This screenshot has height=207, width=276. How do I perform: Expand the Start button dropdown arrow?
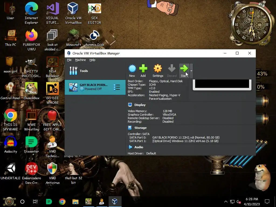(x=191, y=71)
